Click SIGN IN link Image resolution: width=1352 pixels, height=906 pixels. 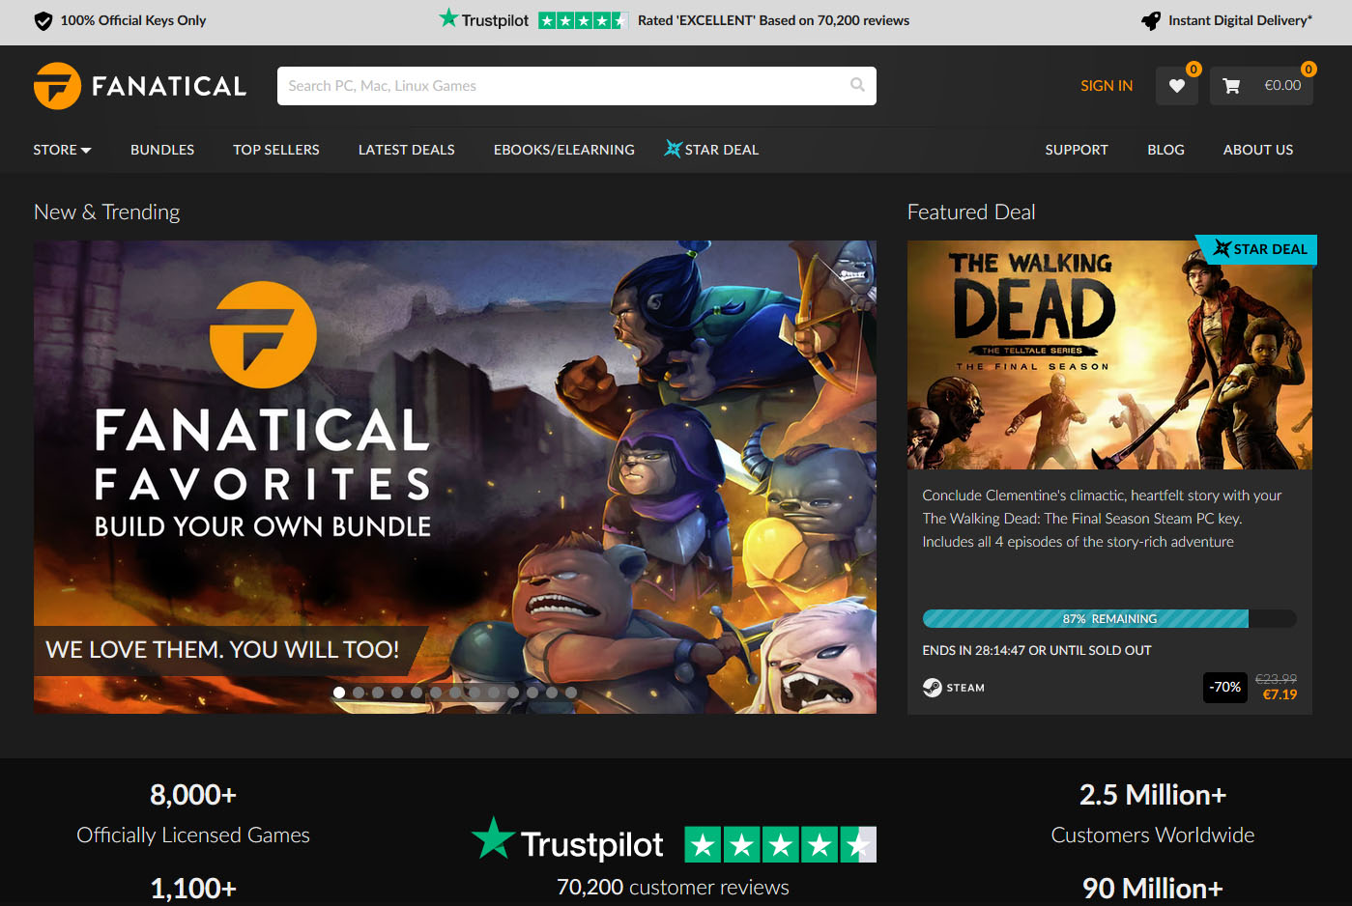click(x=1107, y=86)
